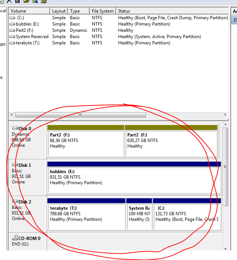Click the Disk 2 drive icon
The height and width of the screenshot is (260, 237).
(15, 202)
